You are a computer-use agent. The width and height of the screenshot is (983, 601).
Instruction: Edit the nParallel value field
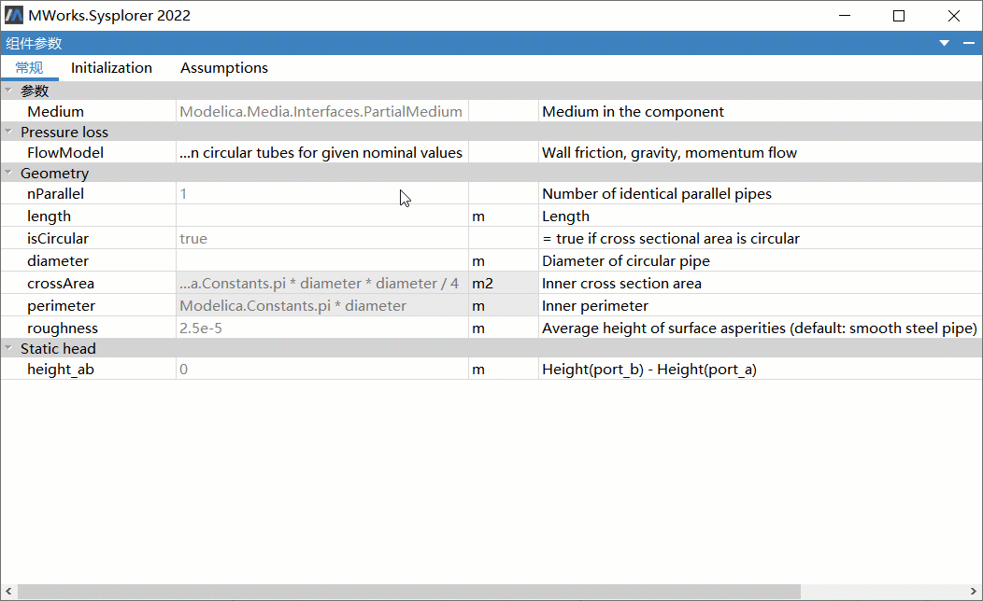[321, 193]
